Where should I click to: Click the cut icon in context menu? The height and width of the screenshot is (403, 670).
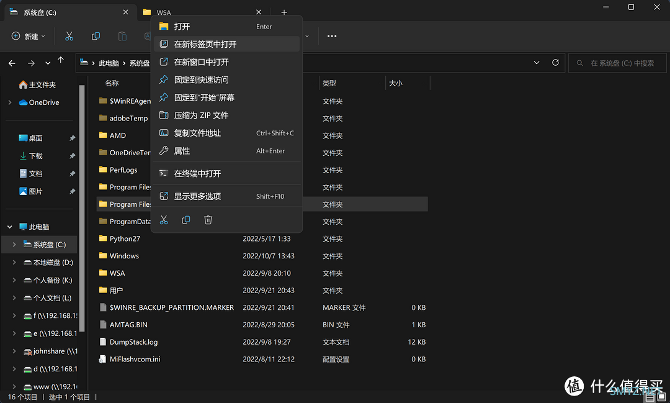coord(164,220)
